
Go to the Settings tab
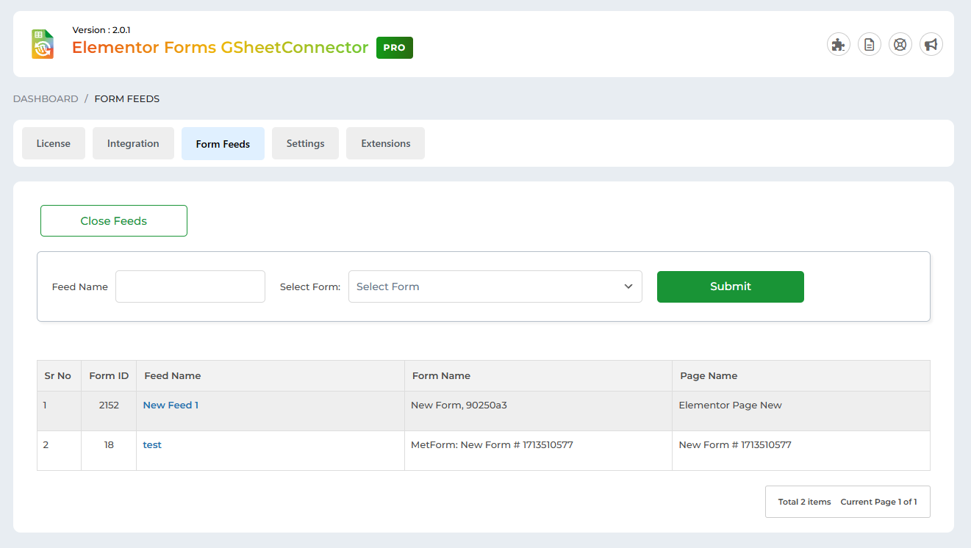305,143
